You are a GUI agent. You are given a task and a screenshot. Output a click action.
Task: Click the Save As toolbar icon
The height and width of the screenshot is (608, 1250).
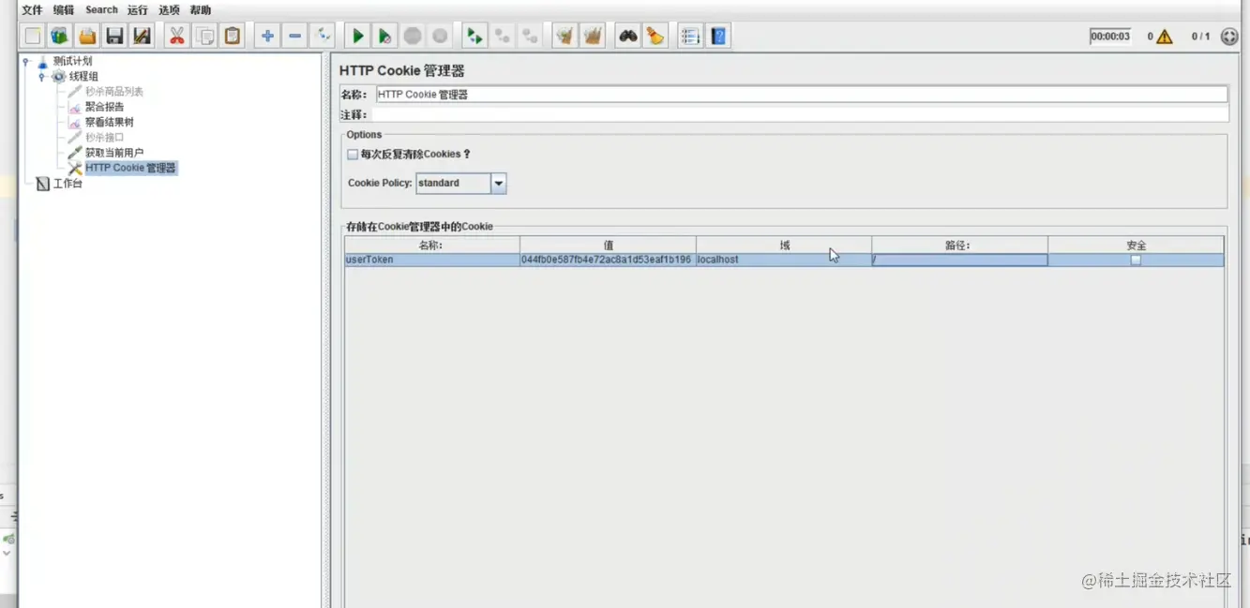tap(142, 37)
